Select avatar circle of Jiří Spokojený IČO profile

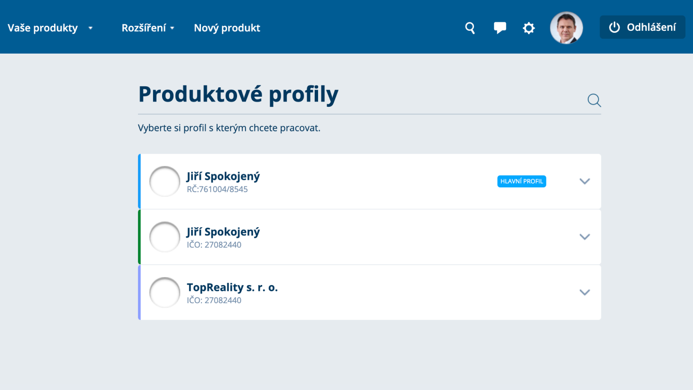(x=164, y=237)
